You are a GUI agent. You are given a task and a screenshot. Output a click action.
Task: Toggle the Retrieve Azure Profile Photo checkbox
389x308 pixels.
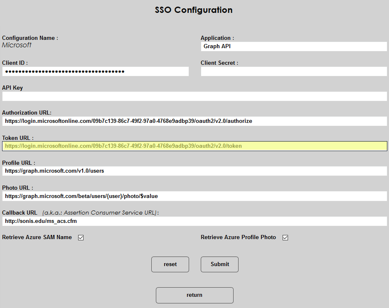point(285,238)
